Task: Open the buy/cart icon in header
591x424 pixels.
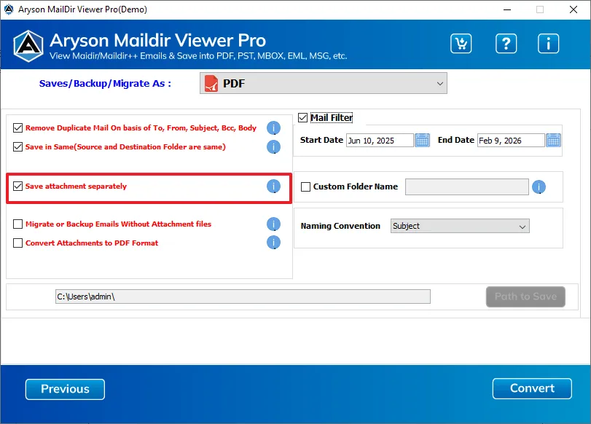Action: (461, 43)
